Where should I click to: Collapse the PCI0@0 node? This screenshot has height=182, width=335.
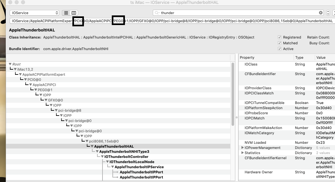[25, 80]
